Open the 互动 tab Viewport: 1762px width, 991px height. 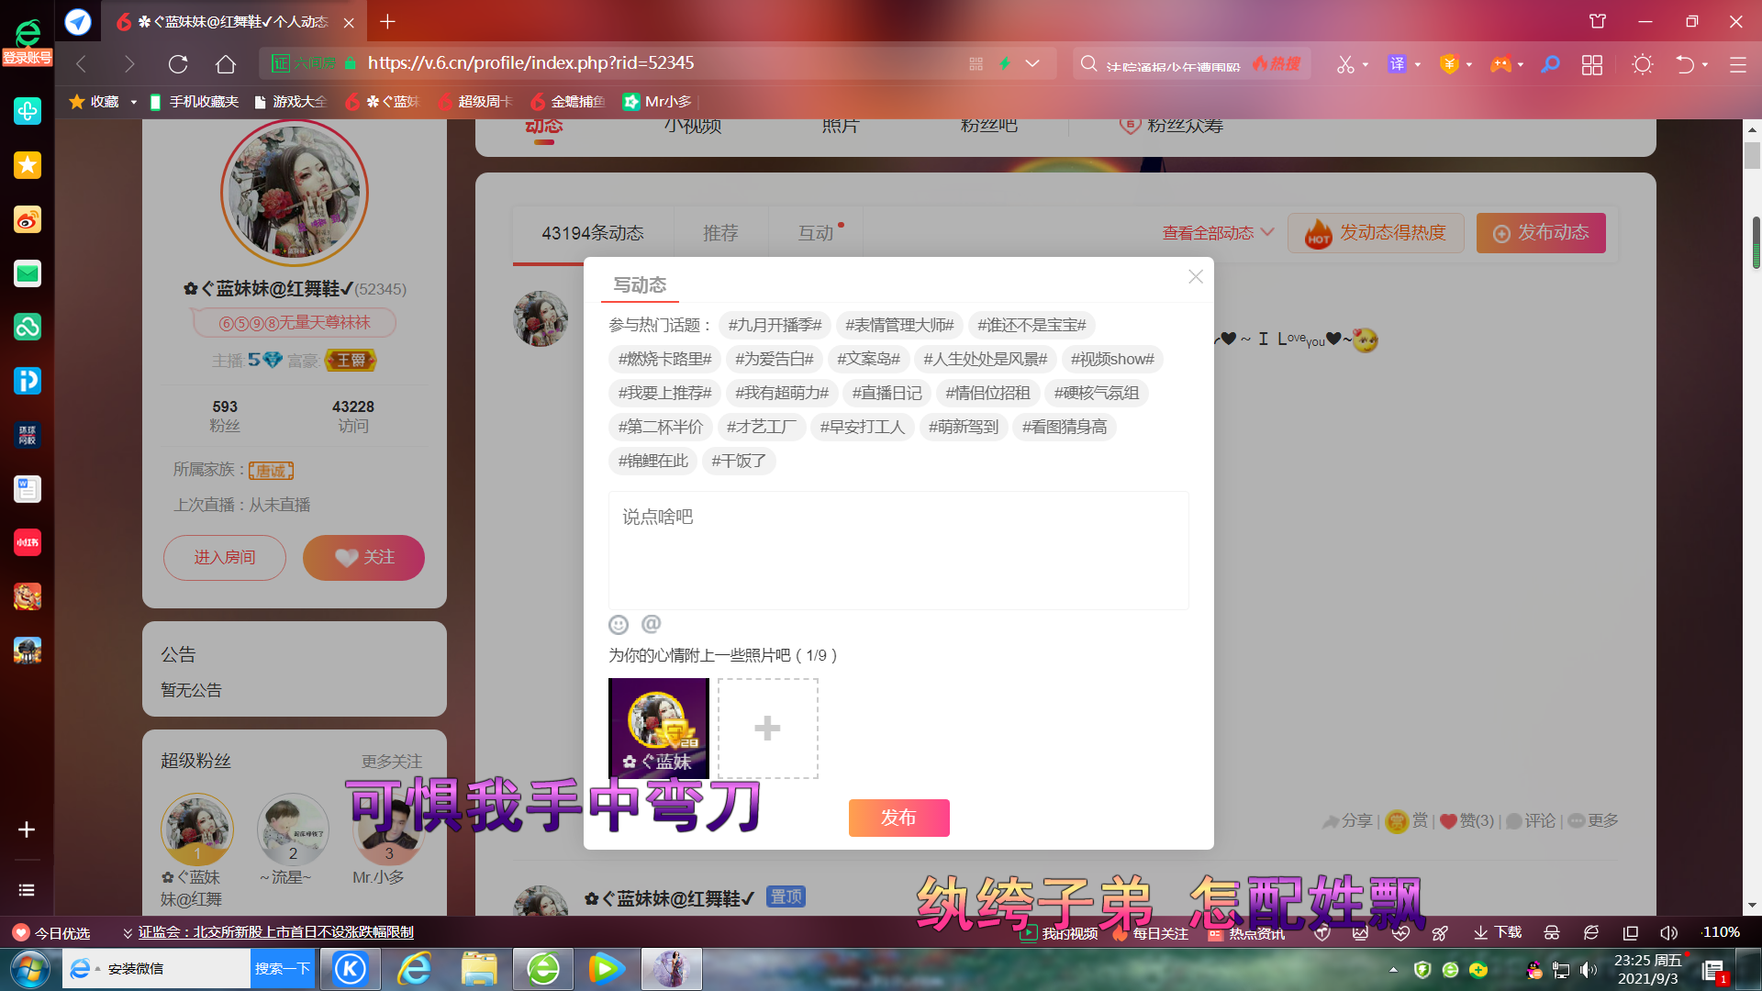pos(816,233)
